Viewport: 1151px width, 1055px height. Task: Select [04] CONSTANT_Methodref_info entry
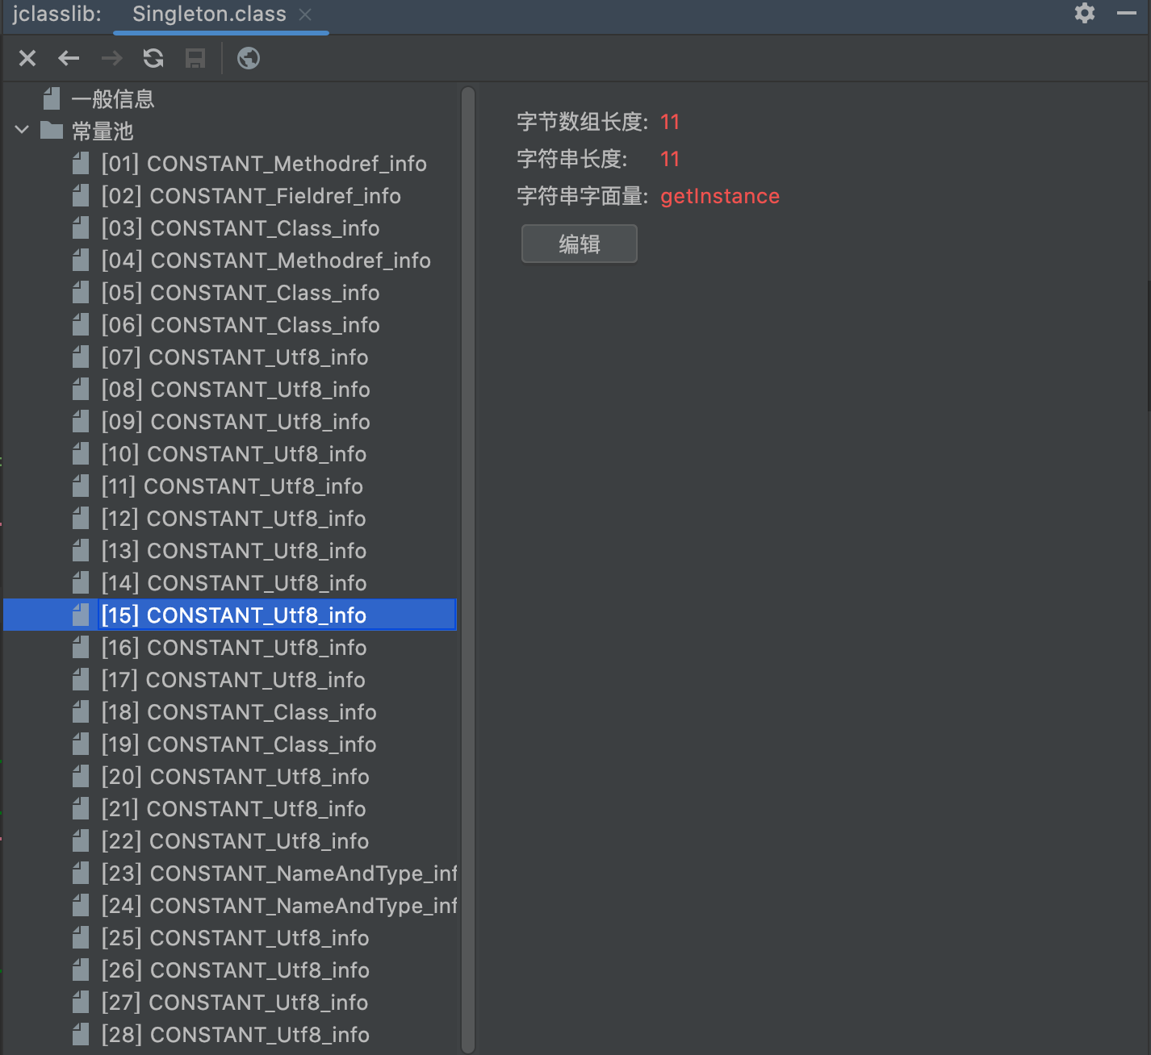pyautogui.click(x=266, y=261)
